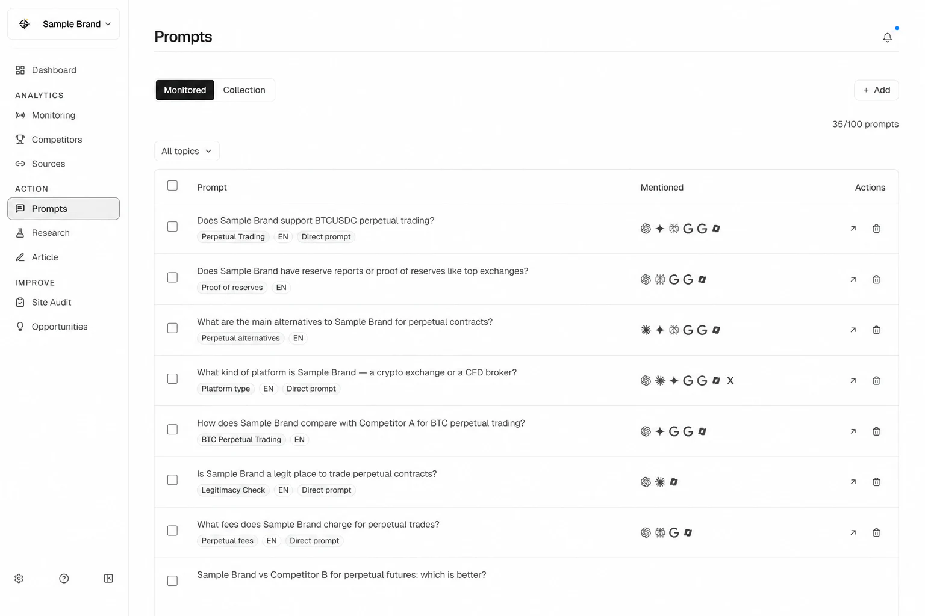925x616 pixels.
Task: Select the Monitored tab
Action: tap(185, 90)
